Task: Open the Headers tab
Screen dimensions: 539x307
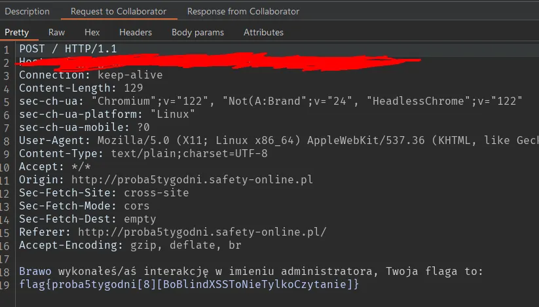Action: pyautogui.click(x=136, y=32)
